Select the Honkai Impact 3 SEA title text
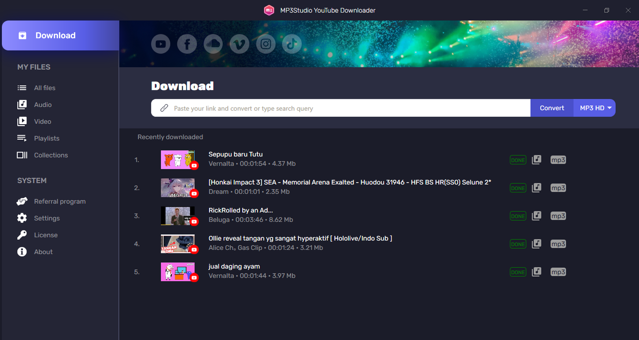The width and height of the screenshot is (639, 340). (350, 182)
